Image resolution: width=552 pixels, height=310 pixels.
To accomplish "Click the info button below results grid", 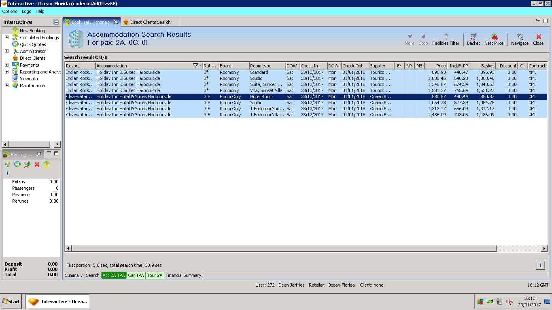I will (x=540, y=265).
